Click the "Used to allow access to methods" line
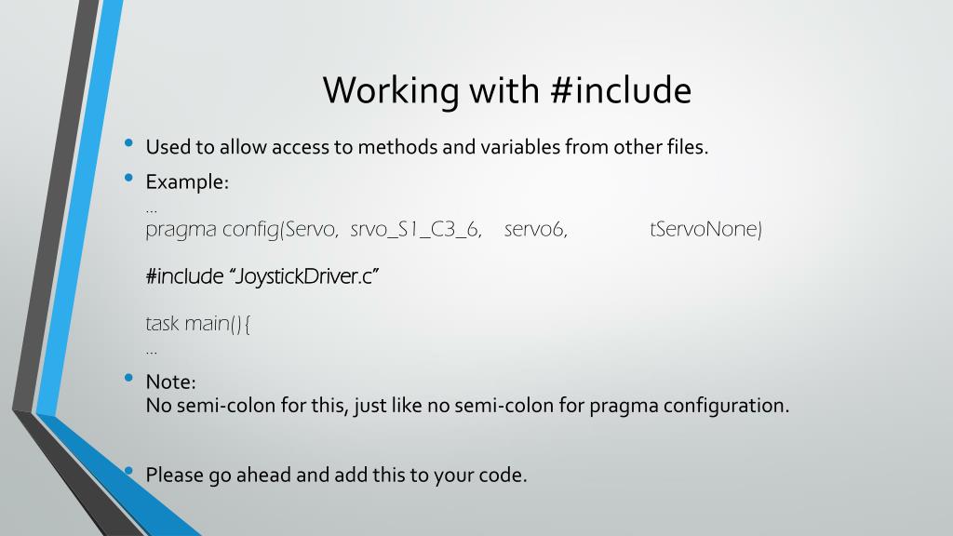Image resolution: width=953 pixels, height=536 pixels. click(x=426, y=147)
